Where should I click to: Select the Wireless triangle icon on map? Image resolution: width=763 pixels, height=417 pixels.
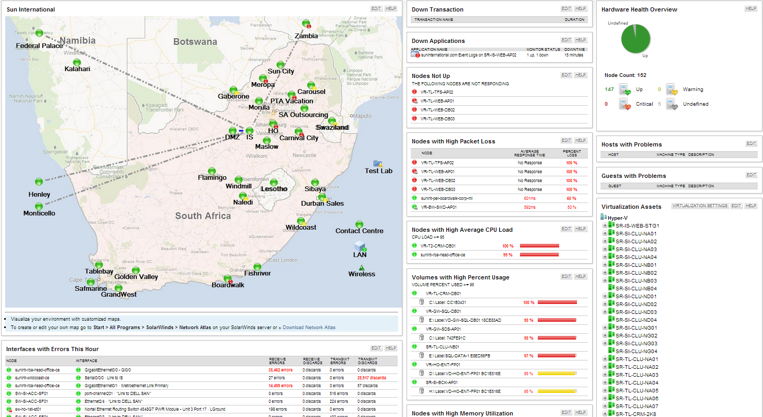point(362,267)
